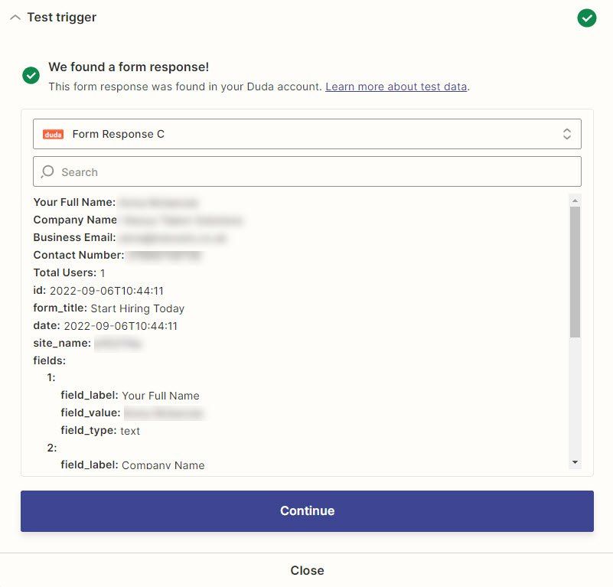Select the id timestamp value row

point(99,291)
